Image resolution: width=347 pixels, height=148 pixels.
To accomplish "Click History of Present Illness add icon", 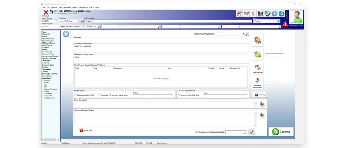I will pyautogui.click(x=262, y=115).
